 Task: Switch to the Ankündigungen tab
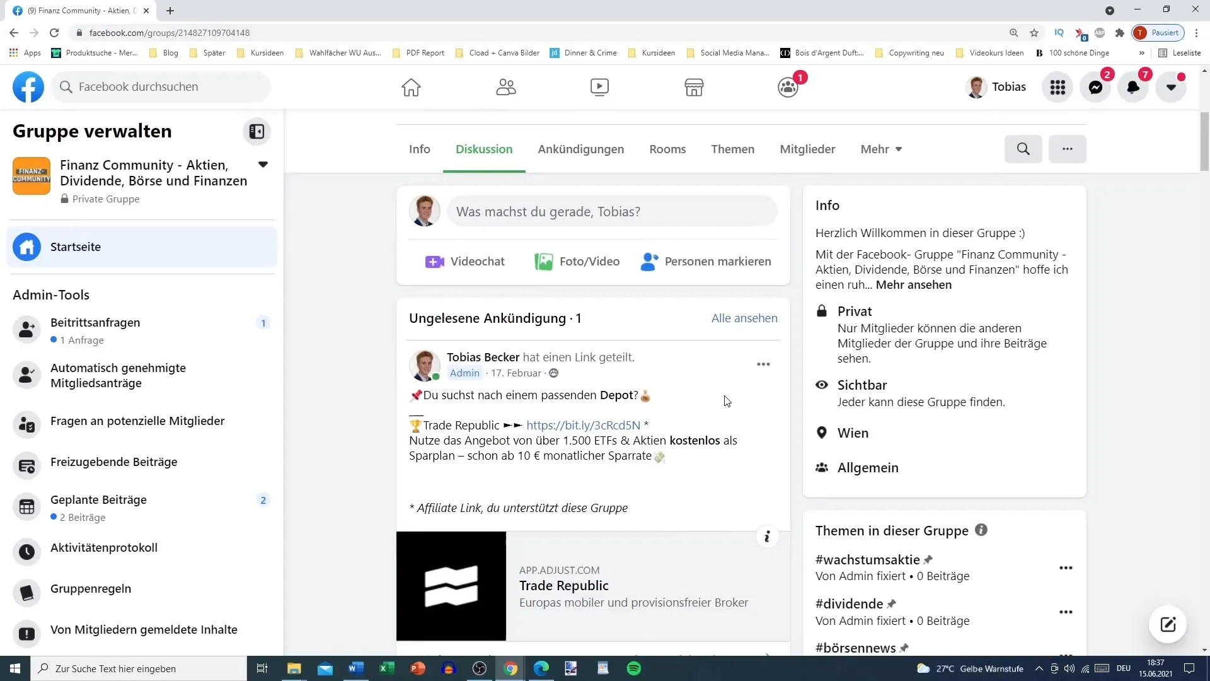tap(580, 149)
